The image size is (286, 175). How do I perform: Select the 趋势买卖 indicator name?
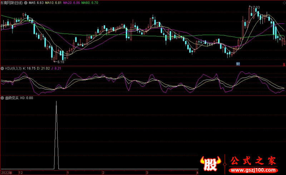[11, 98]
